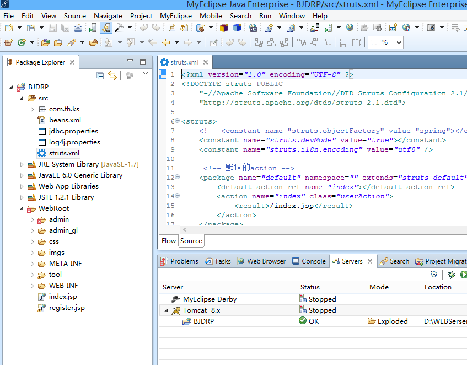This screenshot has width=467, height=365.
Task: Collapse the Tomcat 8.x server node
Action: [166, 310]
